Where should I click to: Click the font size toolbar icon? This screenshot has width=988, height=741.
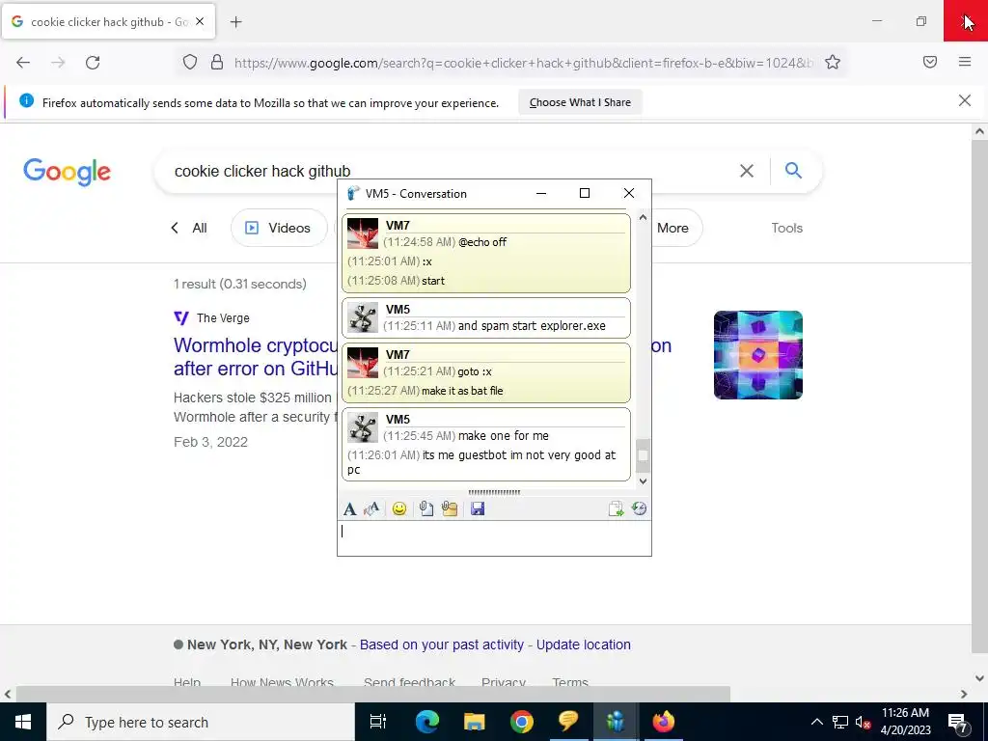coord(371,509)
